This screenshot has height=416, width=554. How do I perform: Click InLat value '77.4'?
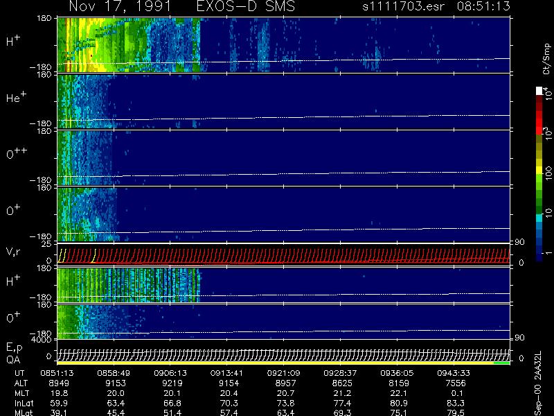[342, 403]
